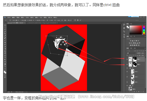Screen dimensions: 147x101
Task: Click the rainbow hue slider strip
Action: 144,30
